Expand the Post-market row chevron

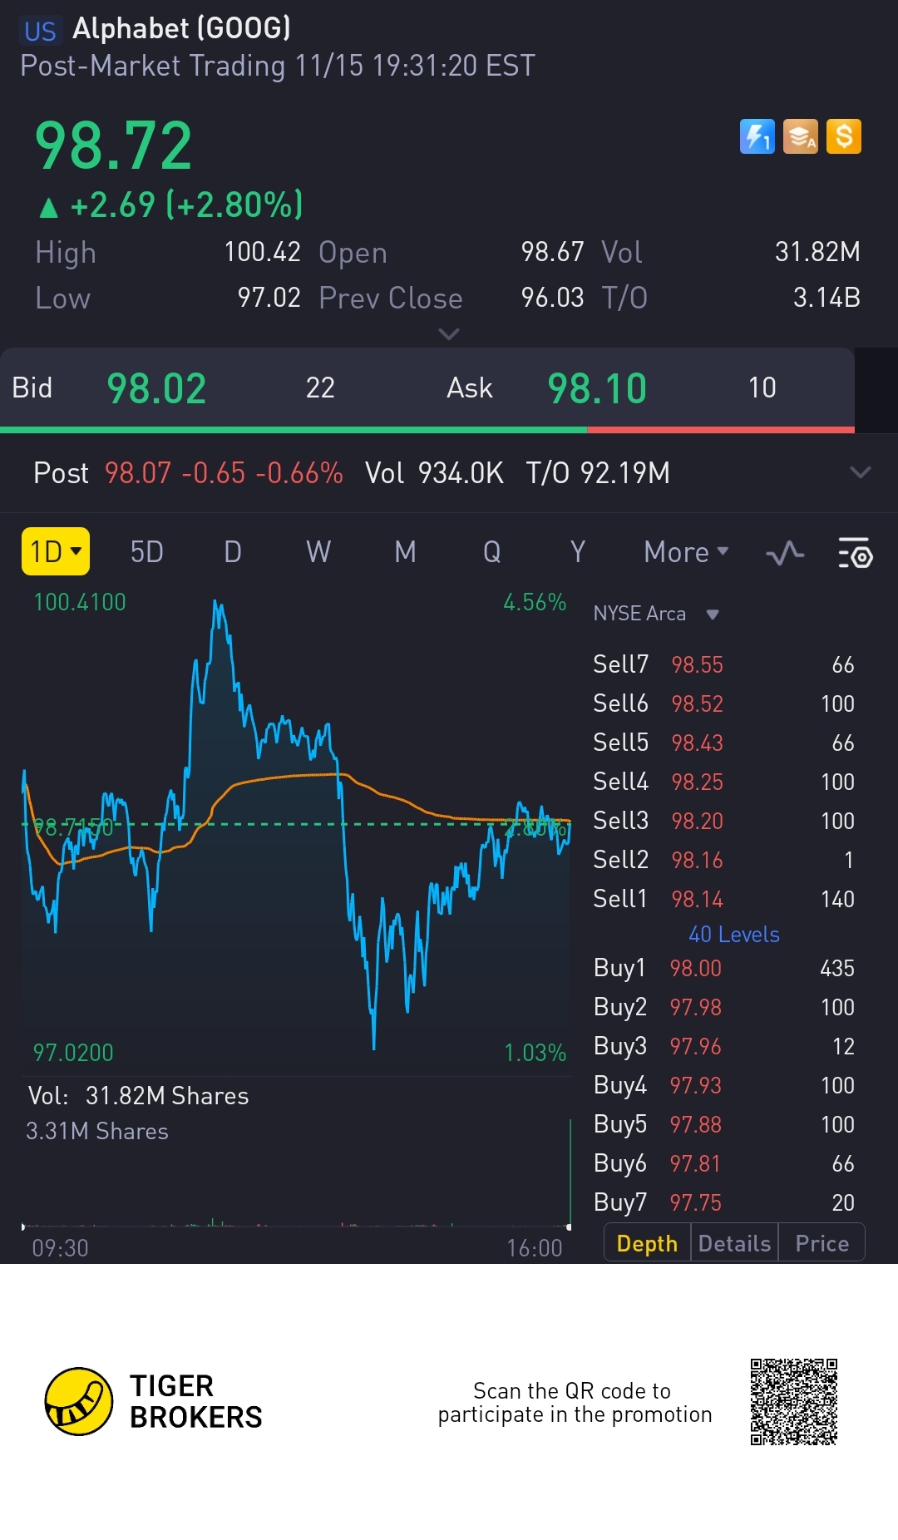point(861,472)
